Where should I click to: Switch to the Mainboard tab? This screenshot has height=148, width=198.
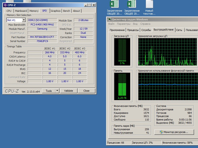pyautogui.click(x=21, y=11)
